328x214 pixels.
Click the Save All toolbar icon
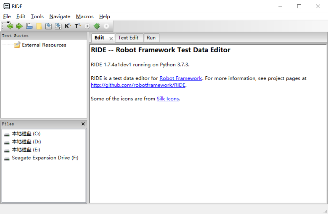tap(58, 26)
